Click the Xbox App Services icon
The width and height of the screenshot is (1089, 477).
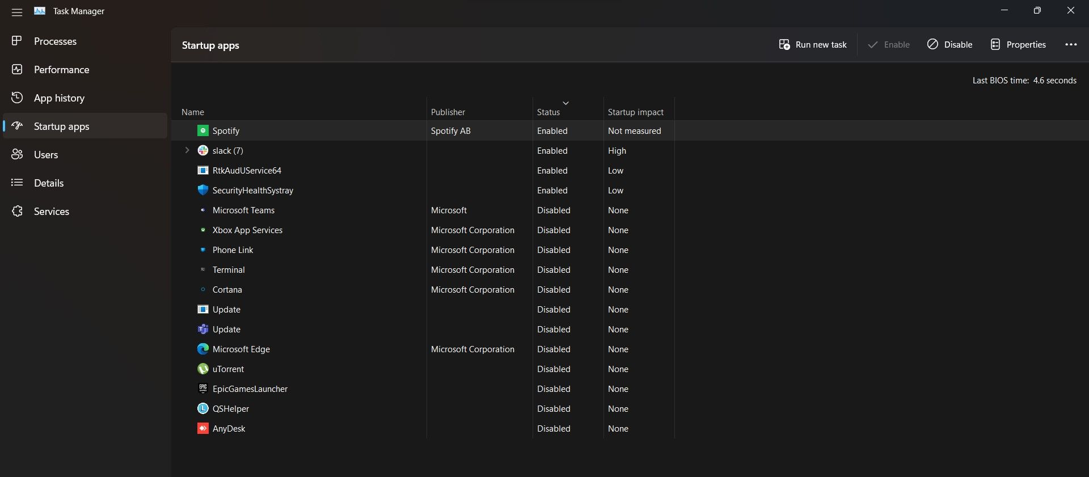pyautogui.click(x=203, y=230)
